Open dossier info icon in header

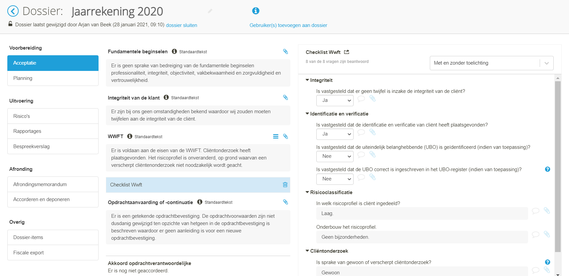pos(256,11)
